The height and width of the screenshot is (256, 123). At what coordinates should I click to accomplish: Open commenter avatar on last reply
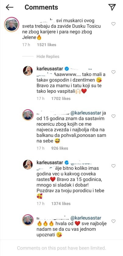coord(28,220)
